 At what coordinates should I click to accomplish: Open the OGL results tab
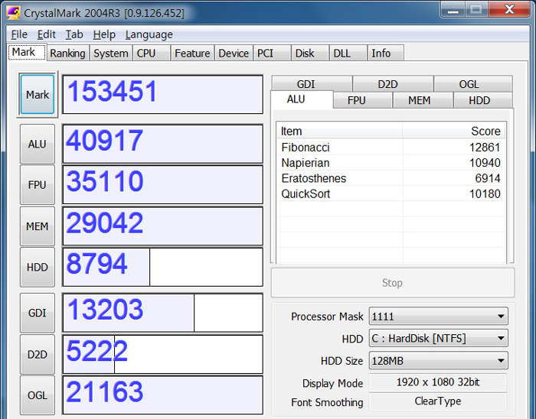pos(473,84)
